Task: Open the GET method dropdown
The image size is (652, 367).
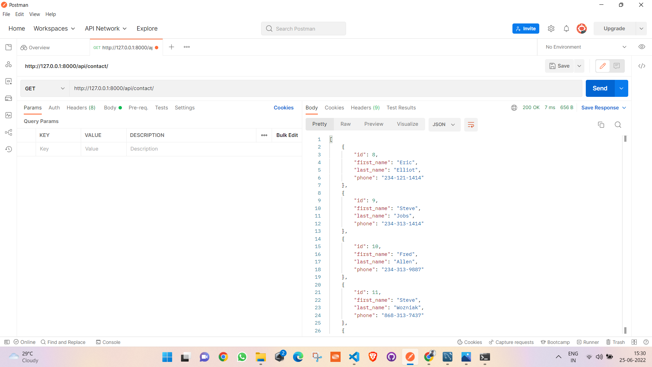Action: (44, 88)
